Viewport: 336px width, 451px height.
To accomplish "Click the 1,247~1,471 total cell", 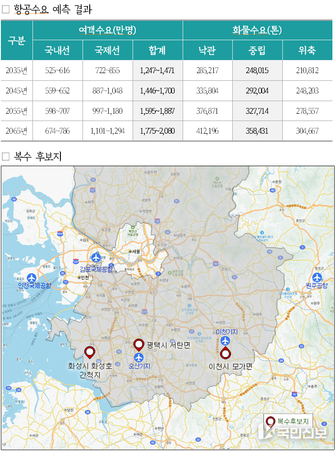I will pos(157,70).
